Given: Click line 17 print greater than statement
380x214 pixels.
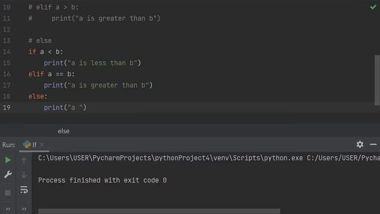Looking at the screenshot, I should pyautogui.click(x=98, y=85).
